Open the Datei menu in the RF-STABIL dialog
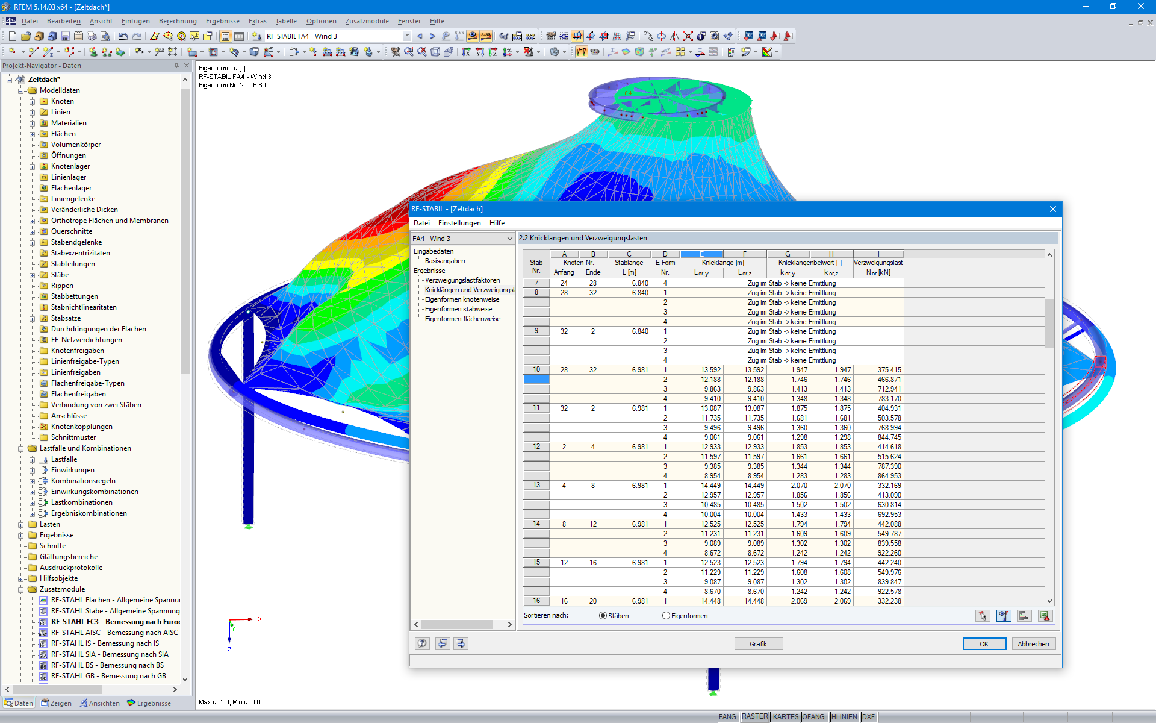The width and height of the screenshot is (1156, 723). [x=421, y=223]
